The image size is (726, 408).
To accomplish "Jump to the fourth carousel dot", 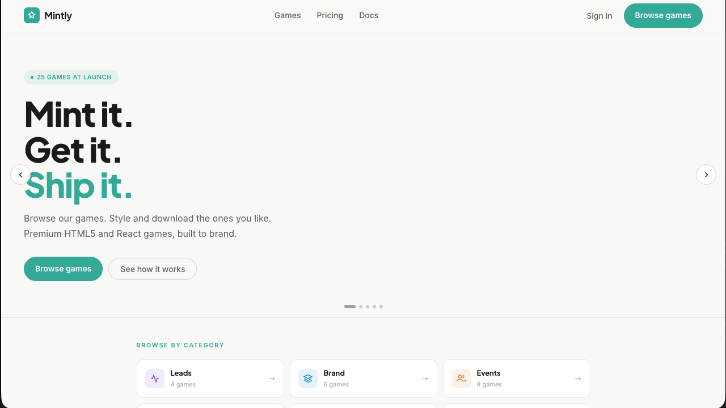I will coord(374,307).
